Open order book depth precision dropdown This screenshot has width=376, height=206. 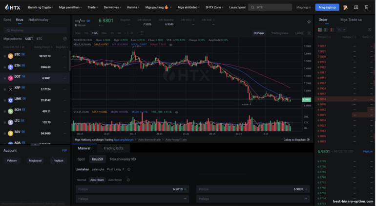pos(341,30)
